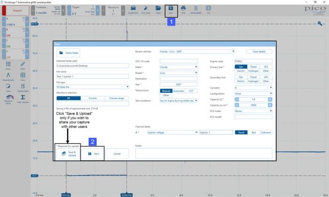329x197 pixels.
Task: Click the Clear details button
Action: point(259,52)
